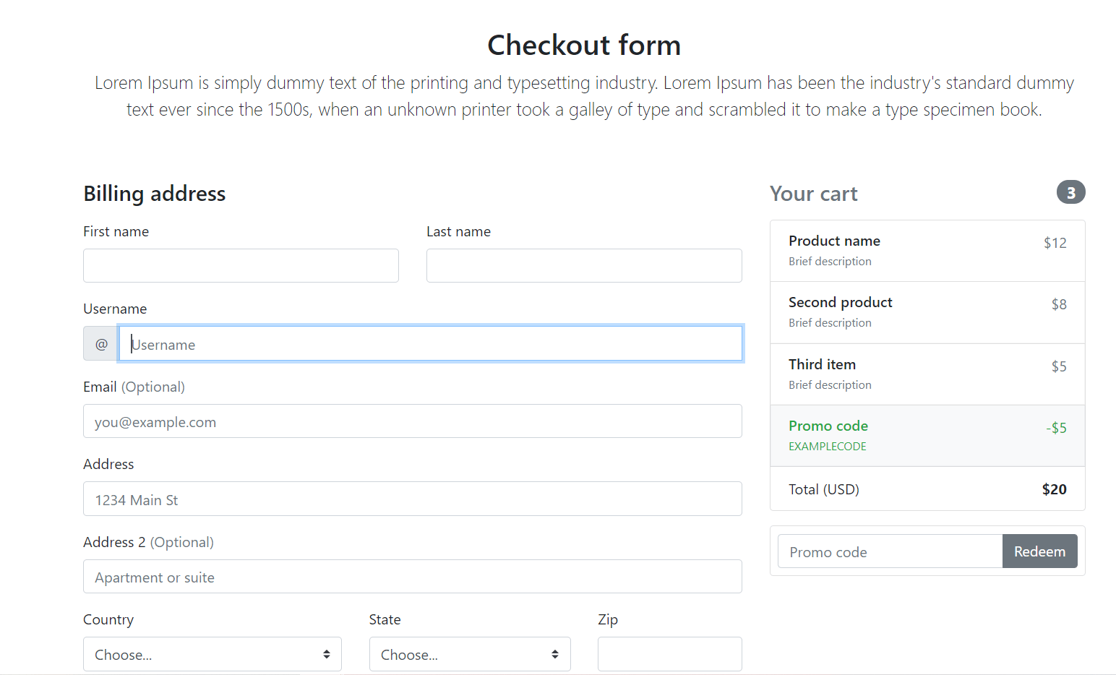Viewport: 1116px width, 675px height.
Task: Click into the Username input
Action: [x=431, y=344]
